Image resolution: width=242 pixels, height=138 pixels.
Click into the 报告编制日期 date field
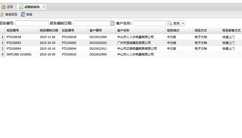(x=92, y=23)
